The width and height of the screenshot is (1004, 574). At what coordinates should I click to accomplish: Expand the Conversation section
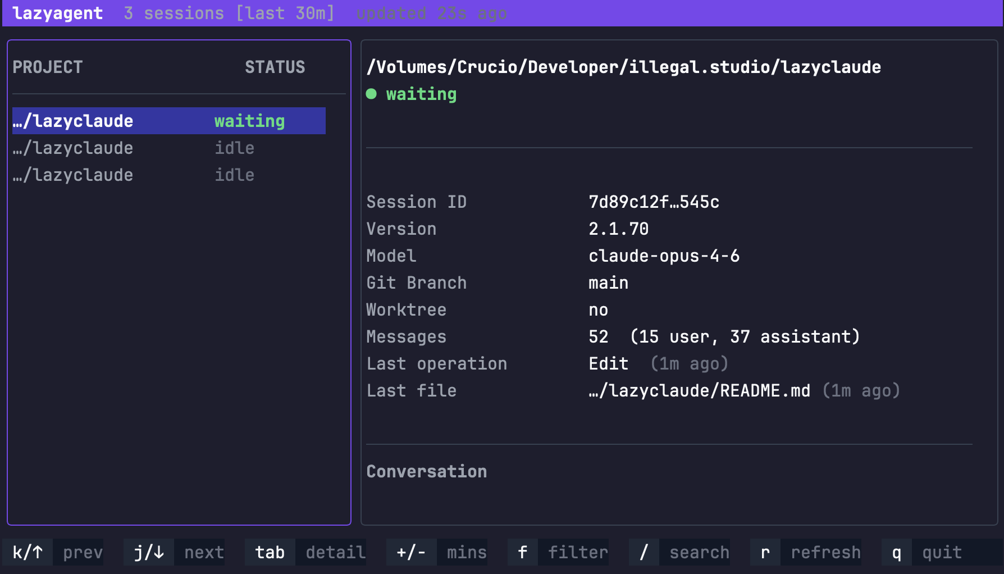pos(427,471)
